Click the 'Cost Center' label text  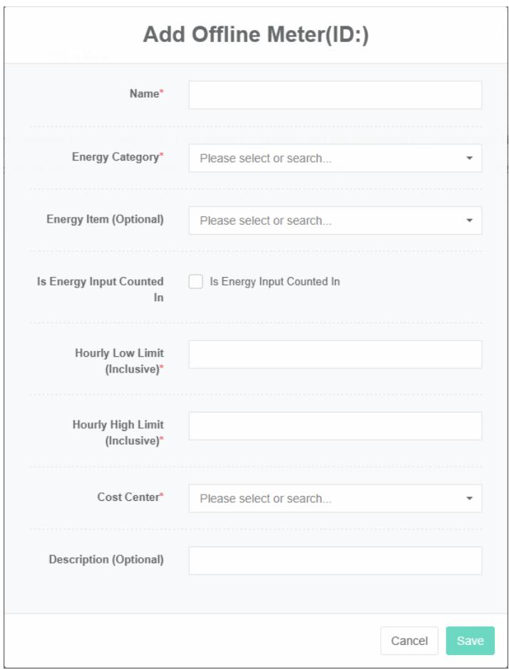coord(128,497)
